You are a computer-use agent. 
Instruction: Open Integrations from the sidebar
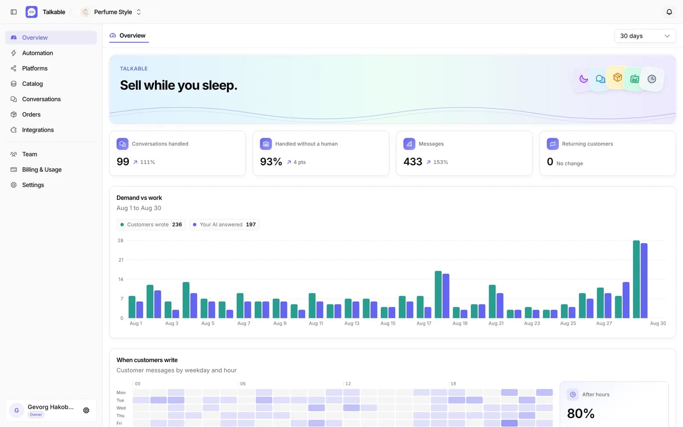tap(51, 130)
